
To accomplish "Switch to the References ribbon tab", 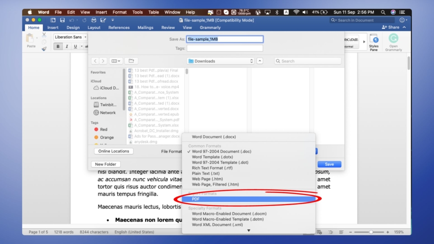I will pos(119,28).
